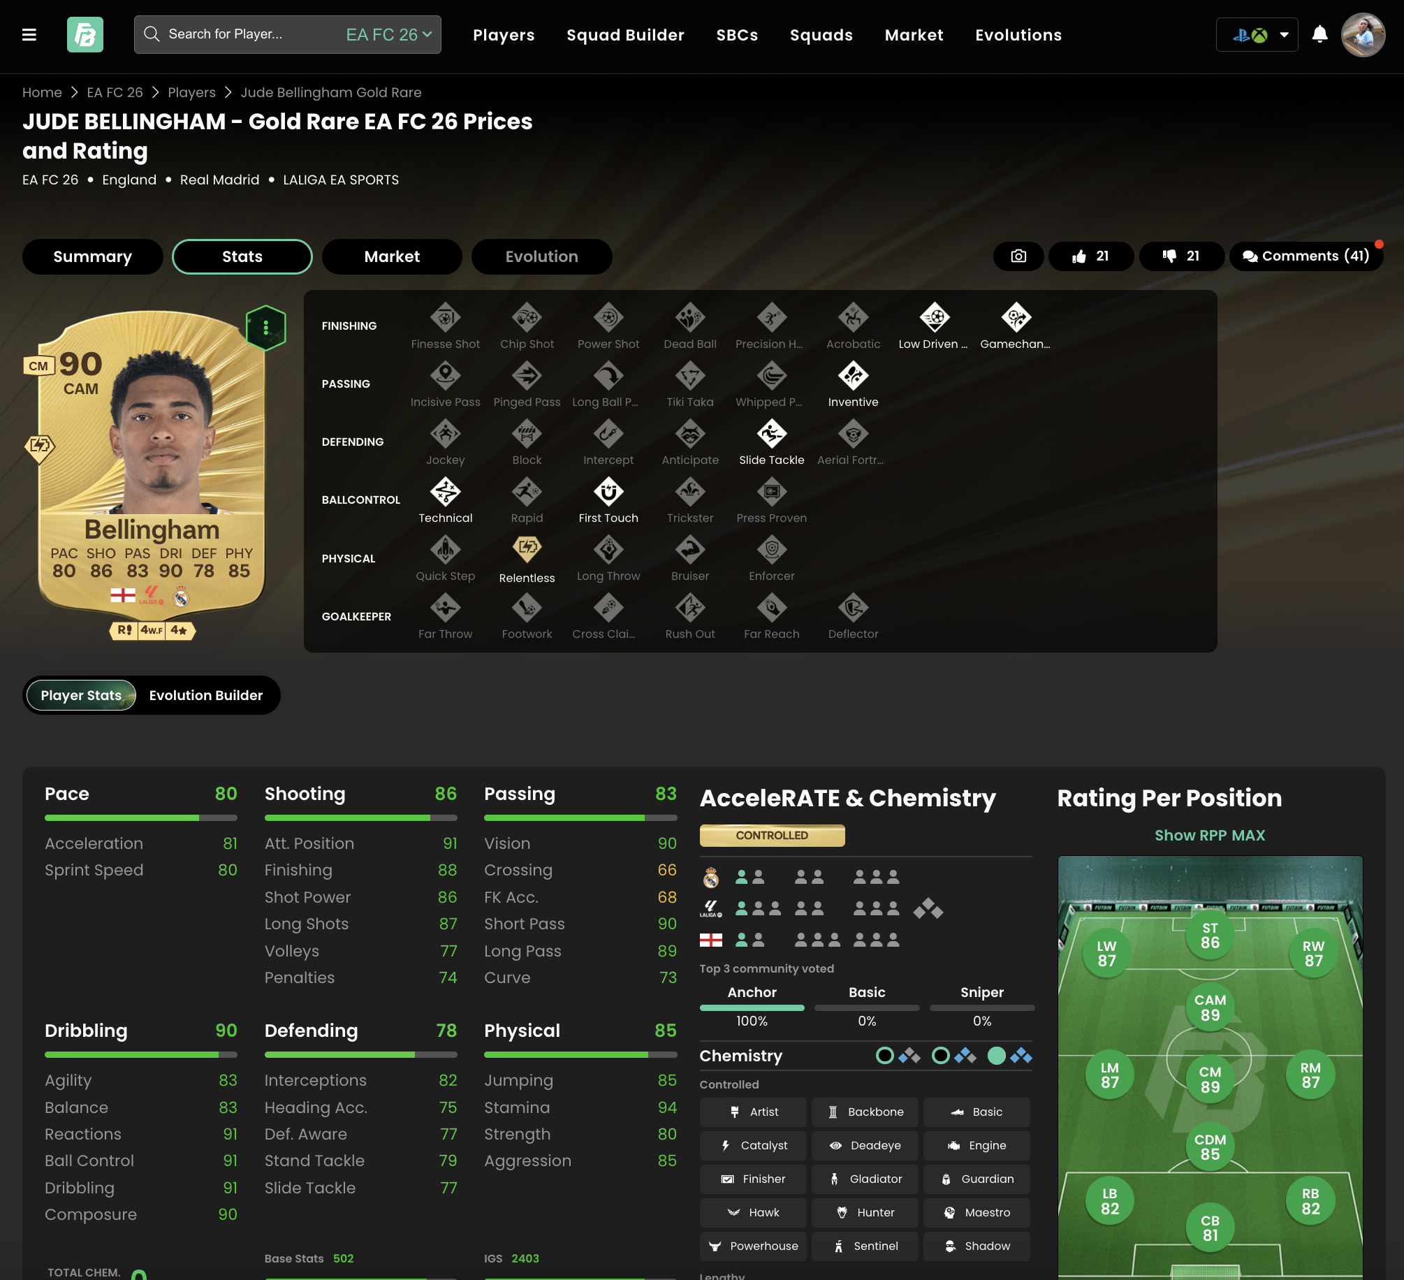Select the Quick Step playstyle icon

(446, 550)
